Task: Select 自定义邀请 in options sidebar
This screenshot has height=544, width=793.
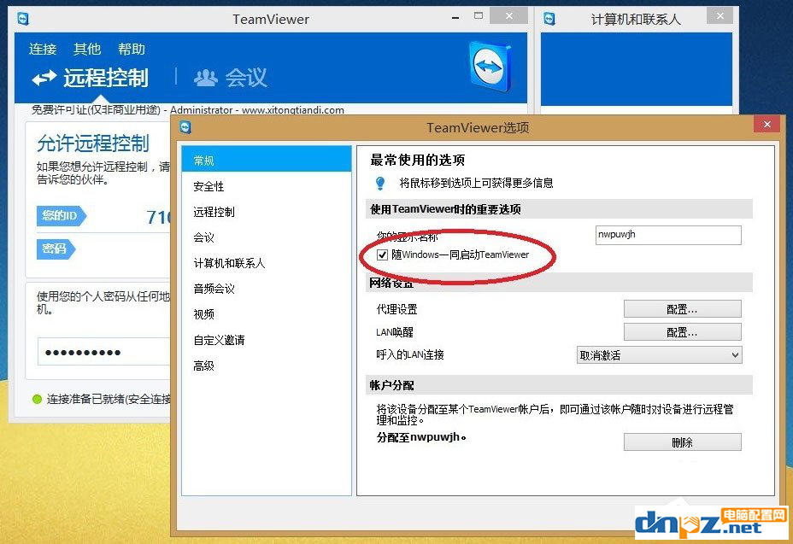Action: click(x=267, y=340)
